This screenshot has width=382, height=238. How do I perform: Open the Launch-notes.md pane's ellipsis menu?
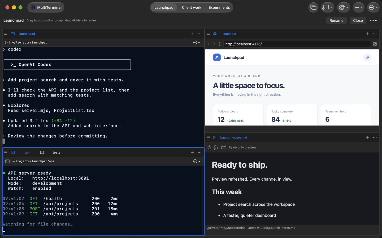(x=375, y=138)
